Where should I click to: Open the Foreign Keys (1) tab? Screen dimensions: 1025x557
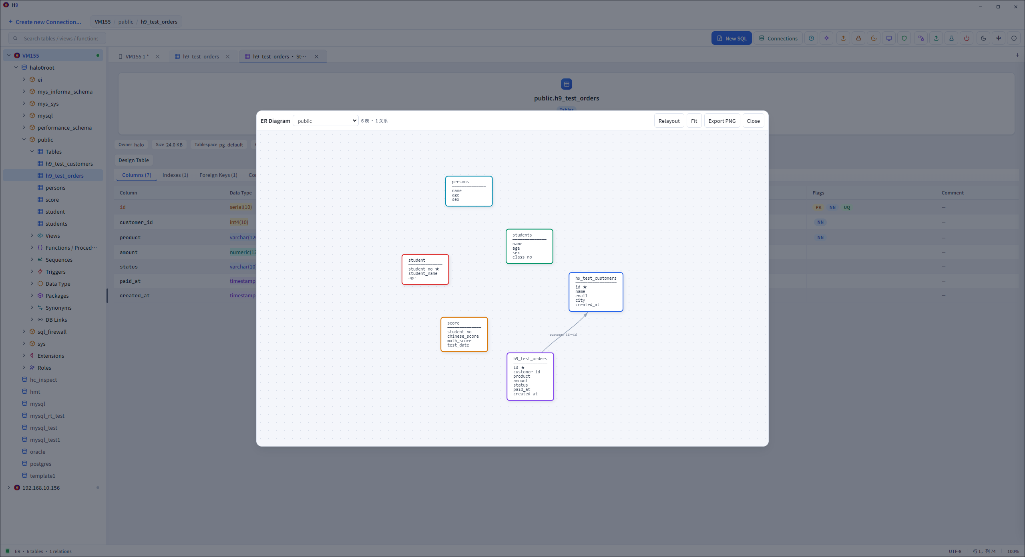[218, 175]
